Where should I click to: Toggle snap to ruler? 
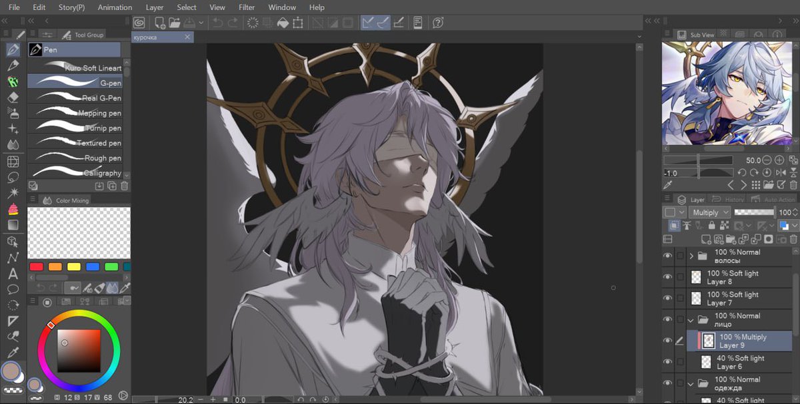click(x=368, y=23)
